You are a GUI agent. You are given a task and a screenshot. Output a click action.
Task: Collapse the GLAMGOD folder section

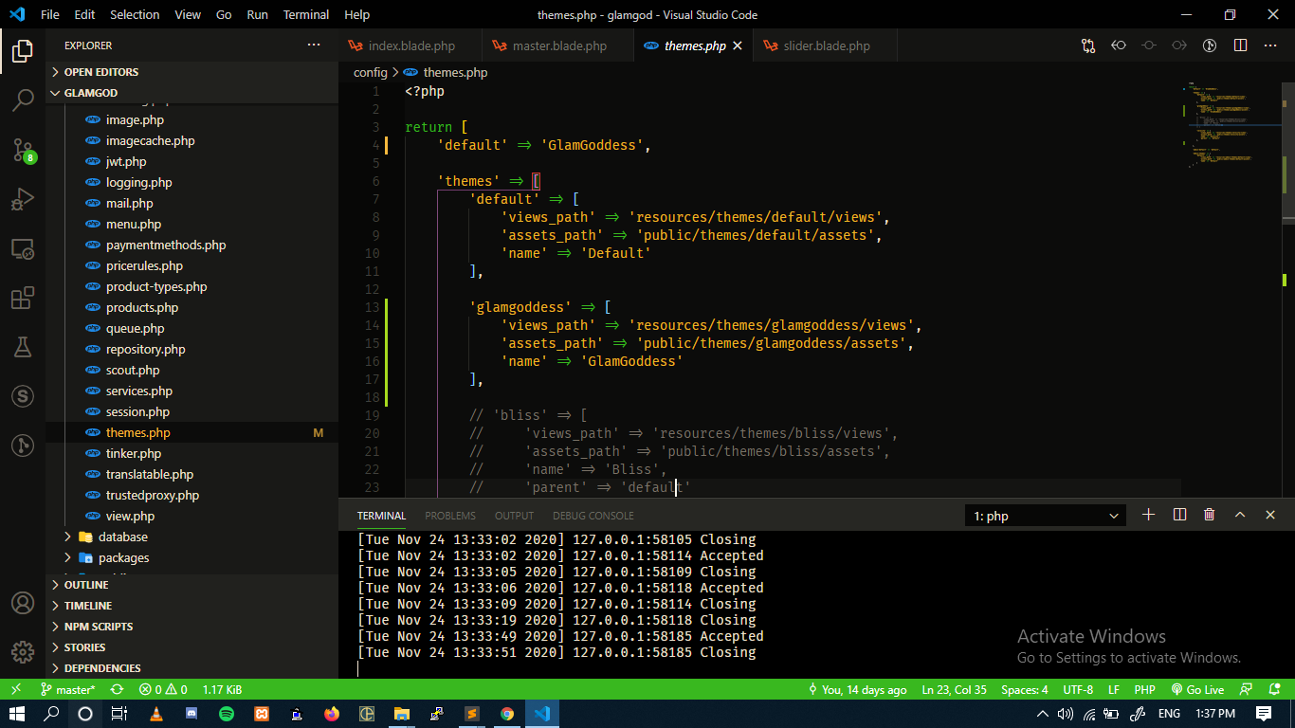coord(192,93)
